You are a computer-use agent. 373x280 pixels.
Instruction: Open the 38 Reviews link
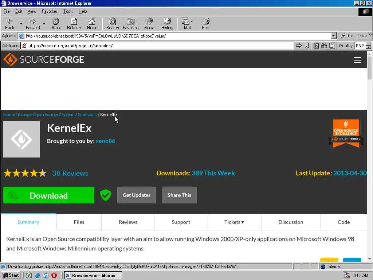pyautogui.click(x=70, y=173)
